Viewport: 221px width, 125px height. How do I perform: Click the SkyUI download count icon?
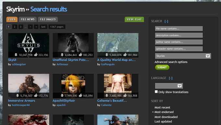point(16,55)
